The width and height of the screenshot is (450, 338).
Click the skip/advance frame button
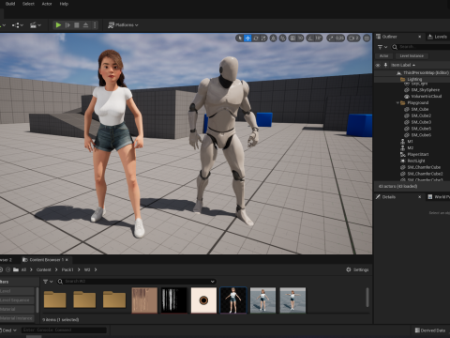tap(67, 25)
